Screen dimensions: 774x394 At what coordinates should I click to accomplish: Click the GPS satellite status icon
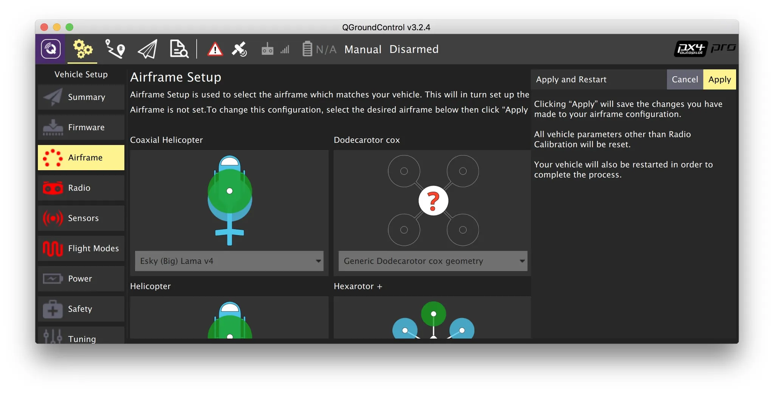pyautogui.click(x=239, y=49)
